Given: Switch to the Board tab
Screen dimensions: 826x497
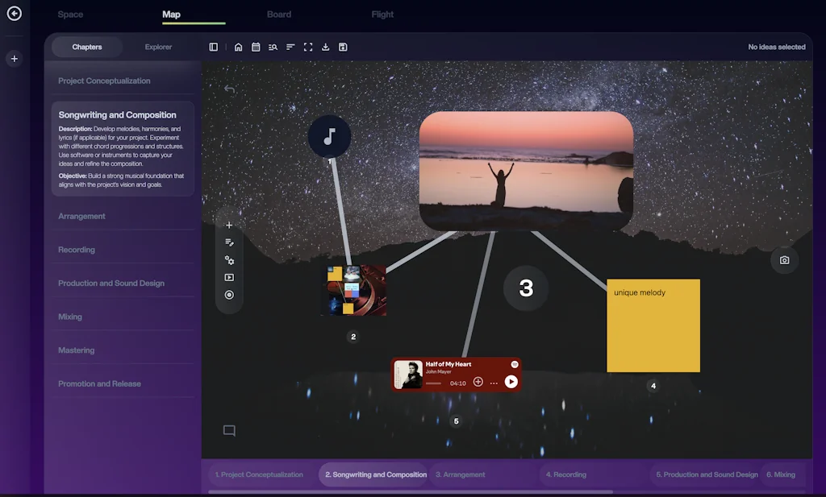Looking at the screenshot, I should point(279,14).
